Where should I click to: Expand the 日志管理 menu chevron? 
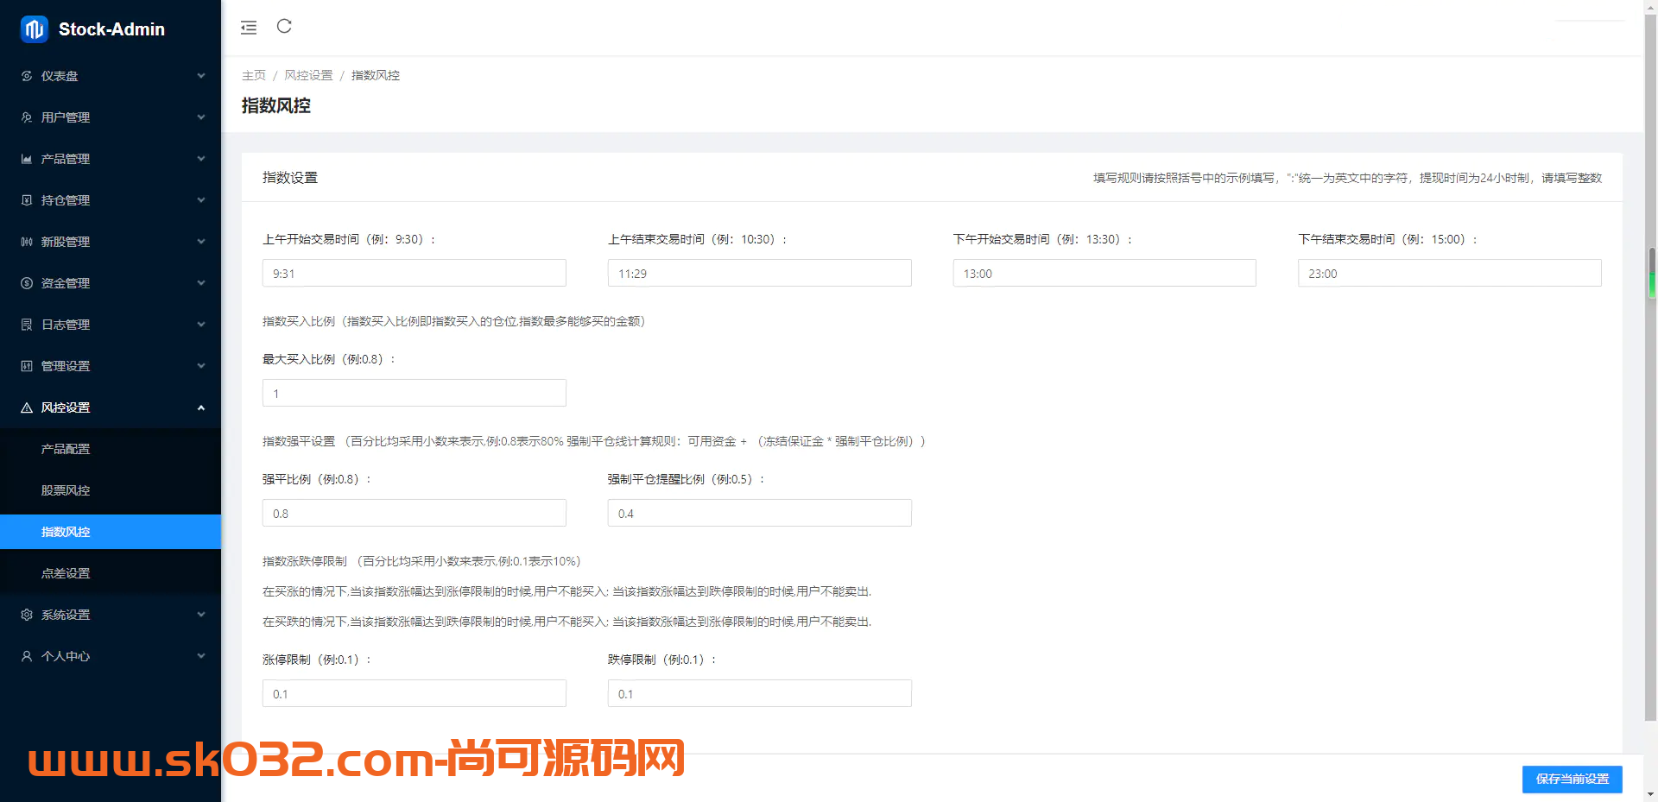coord(201,325)
